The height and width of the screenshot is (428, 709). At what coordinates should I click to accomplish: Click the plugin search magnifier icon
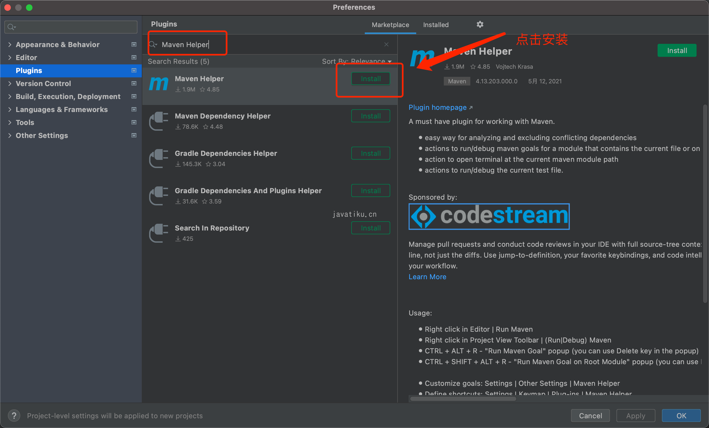pyautogui.click(x=153, y=44)
